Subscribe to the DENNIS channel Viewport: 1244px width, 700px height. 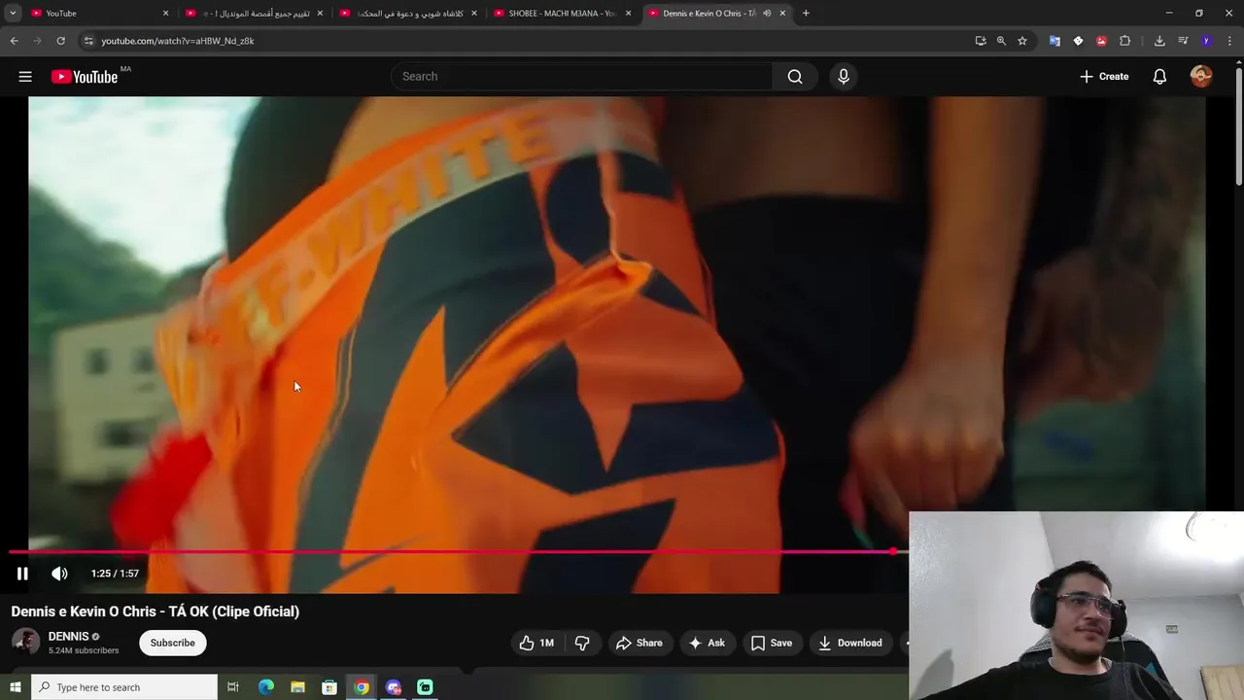[172, 643]
